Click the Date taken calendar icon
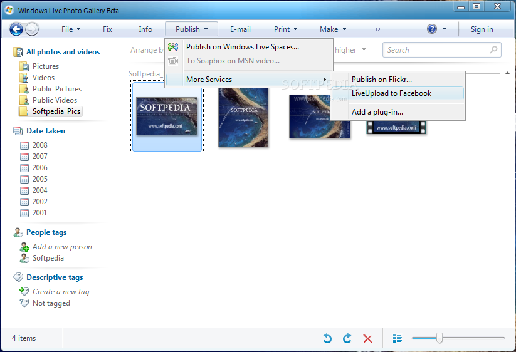The width and height of the screenshot is (516, 352). tap(18, 131)
